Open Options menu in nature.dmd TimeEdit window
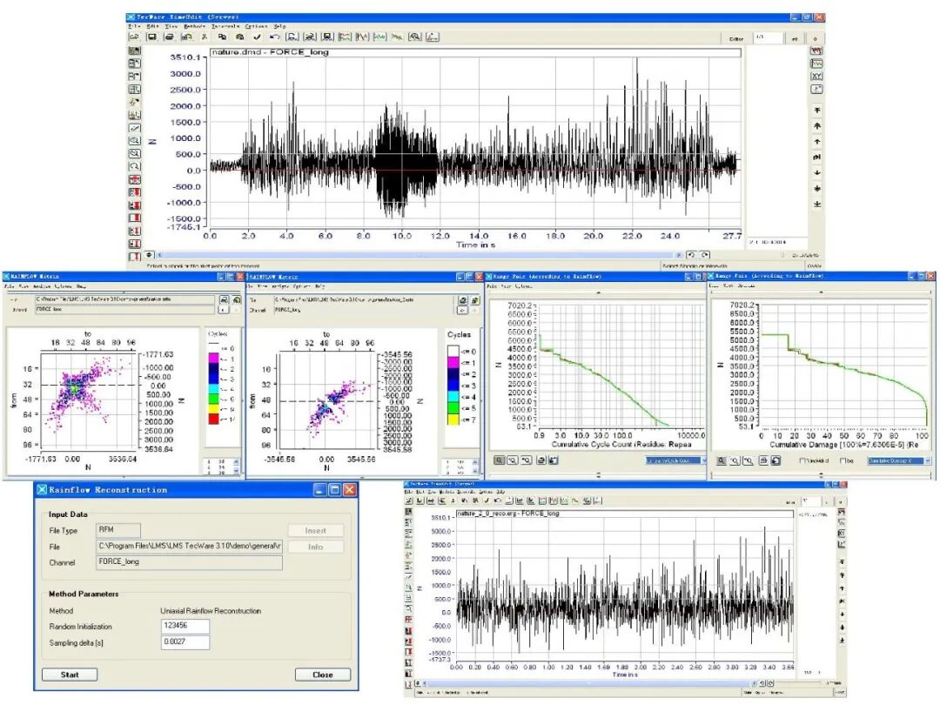Viewport: 940px width, 705px height. (x=256, y=26)
